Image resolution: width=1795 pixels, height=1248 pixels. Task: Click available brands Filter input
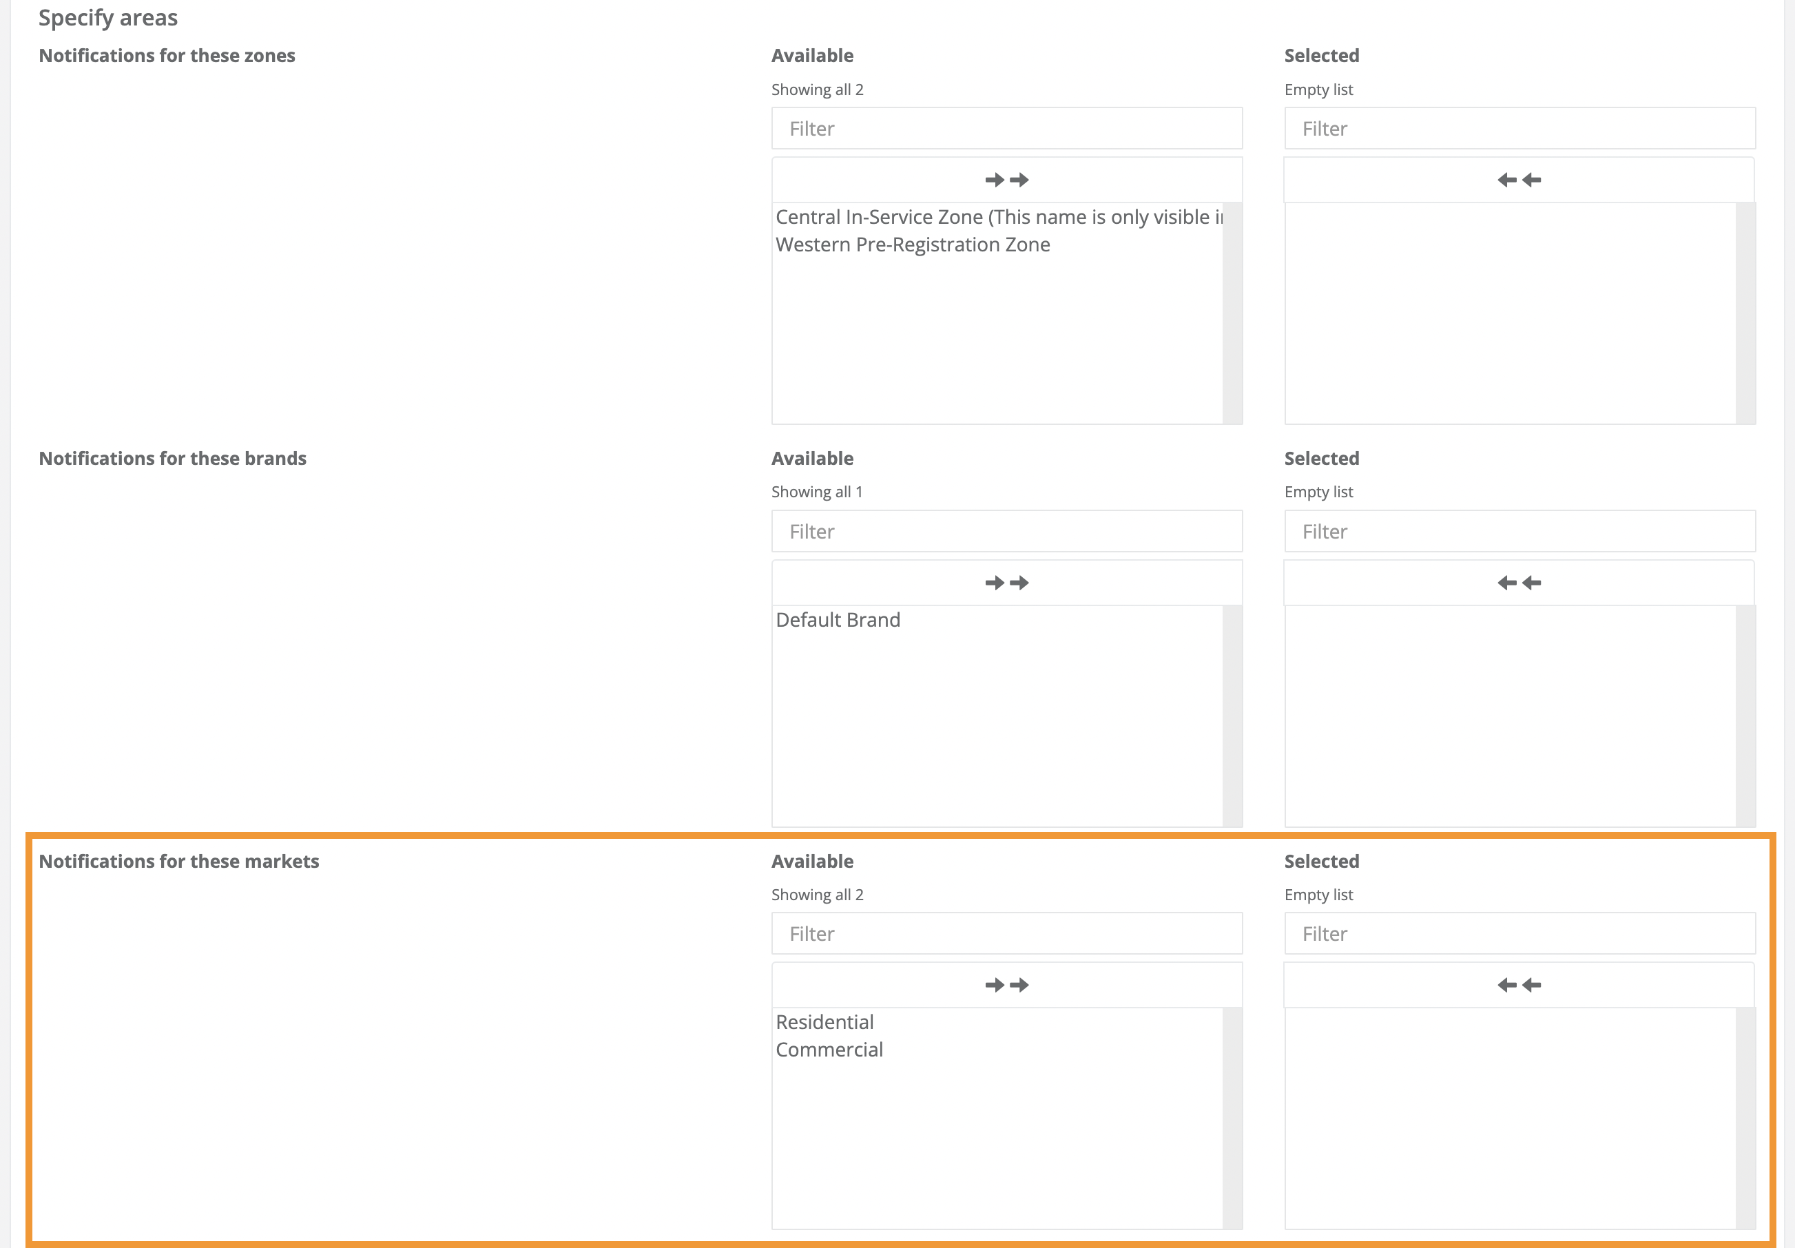click(1006, 532)
